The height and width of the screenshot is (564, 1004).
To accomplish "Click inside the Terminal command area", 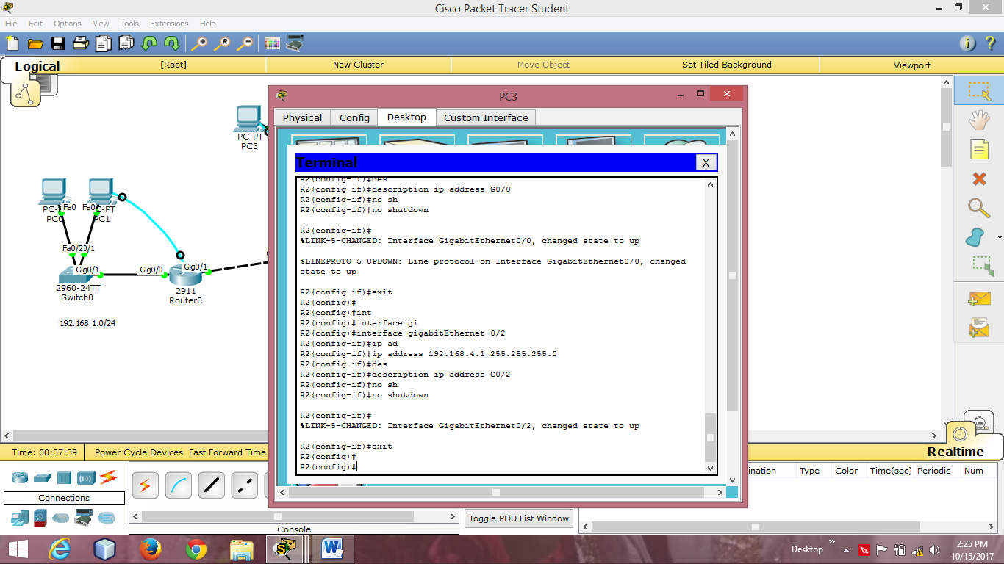I will click(x=501, y=325).
